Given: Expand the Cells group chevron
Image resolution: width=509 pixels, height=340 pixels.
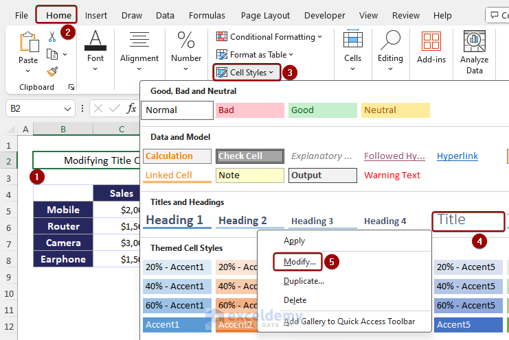Looking at the screenshot, I should (353, 69).
